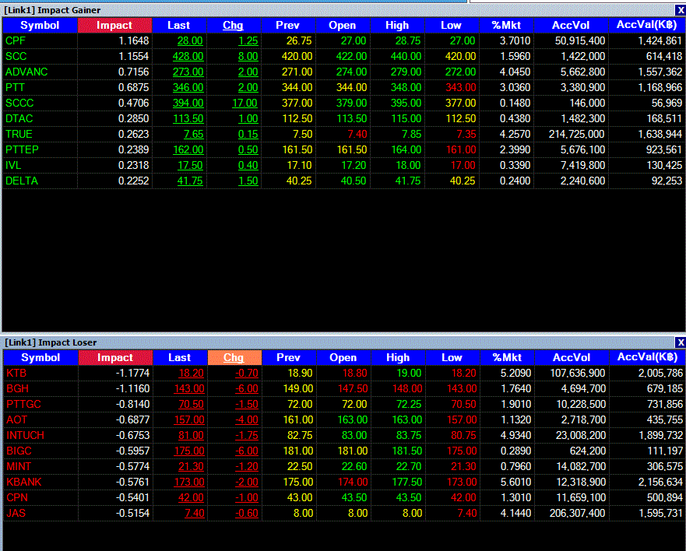Click highlighted Chg header in Impact Loser table
Viewport: 686px width, 551px height.
[234, 358]
